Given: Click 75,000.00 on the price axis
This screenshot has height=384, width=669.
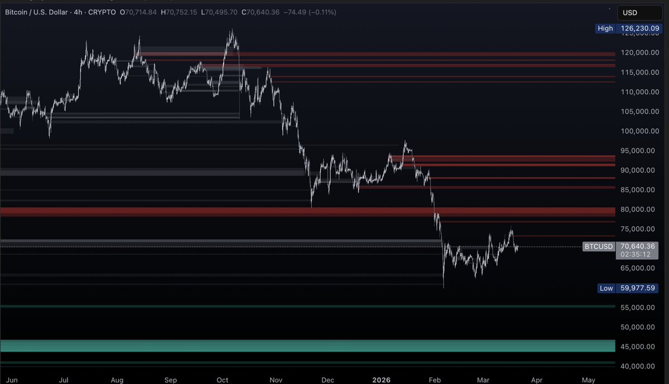Looking at the screenshot, I should [639, 229].
